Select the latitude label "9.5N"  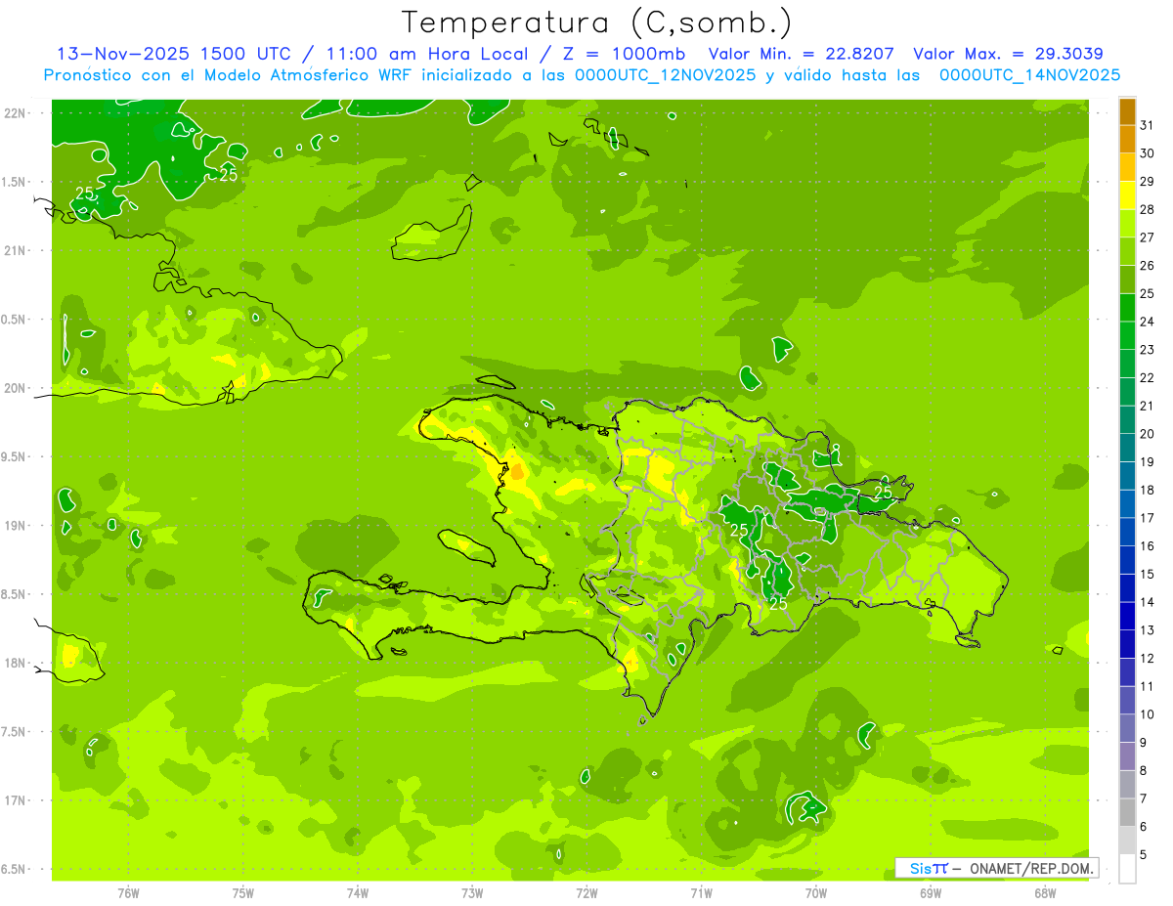[x=14, y=456]
